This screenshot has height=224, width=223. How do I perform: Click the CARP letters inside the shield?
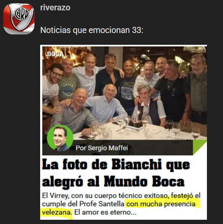point(22,14)
